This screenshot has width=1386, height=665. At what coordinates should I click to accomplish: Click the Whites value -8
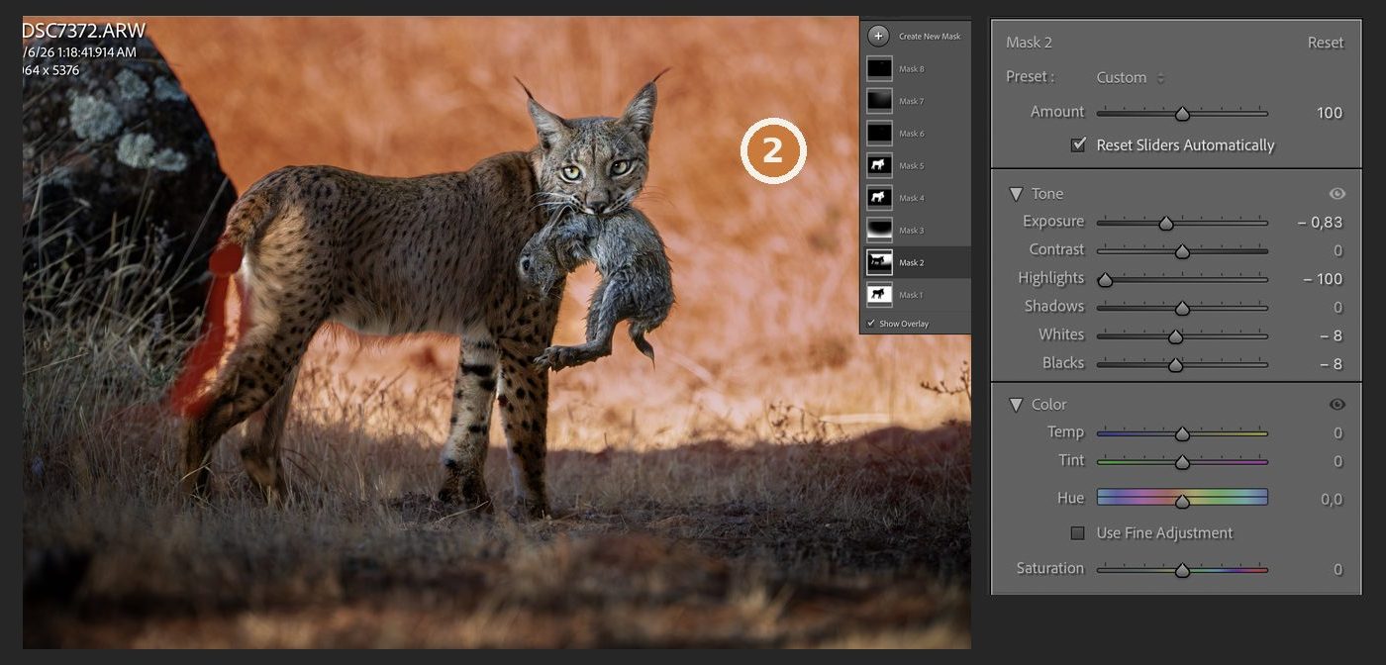tap(1332, 335)
